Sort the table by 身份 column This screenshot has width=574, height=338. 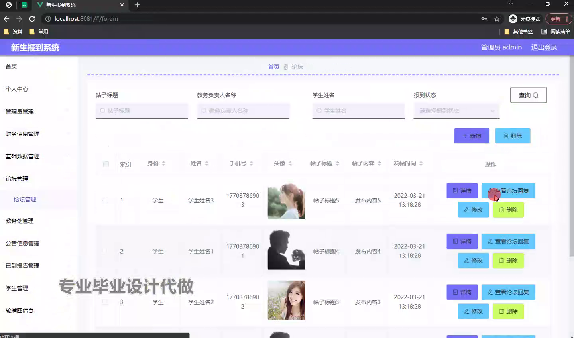pos(163,163)
